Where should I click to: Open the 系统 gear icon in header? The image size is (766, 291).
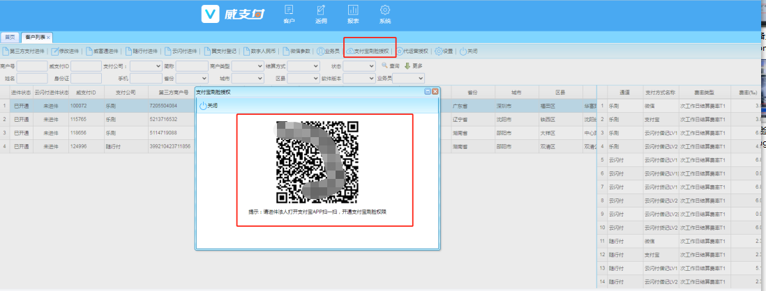pyautogui.click(x=385, y=13)
